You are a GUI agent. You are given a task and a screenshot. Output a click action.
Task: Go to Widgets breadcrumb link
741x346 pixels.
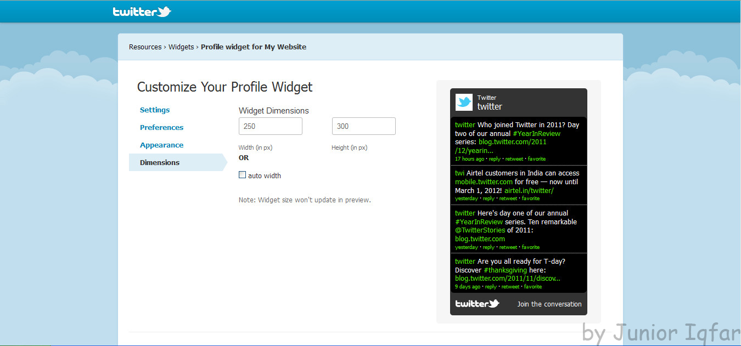point(181,47)
